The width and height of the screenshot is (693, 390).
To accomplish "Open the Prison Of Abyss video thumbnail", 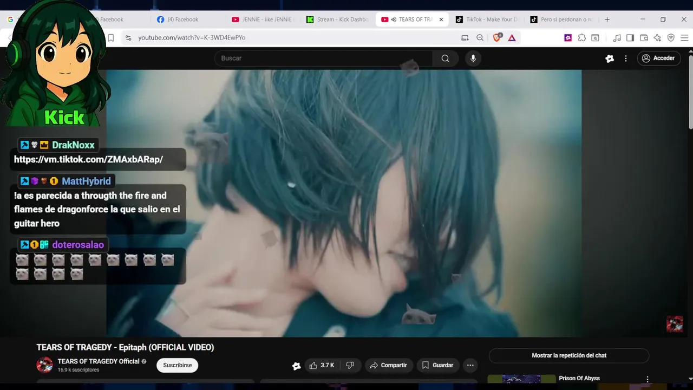I will coord(521,379).
